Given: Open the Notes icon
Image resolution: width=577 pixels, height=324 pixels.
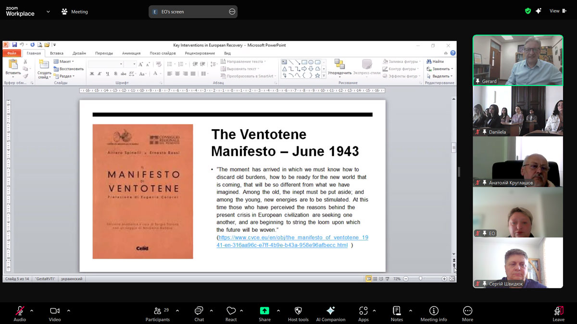Looking at the screenshot, I should pos(397,311).
